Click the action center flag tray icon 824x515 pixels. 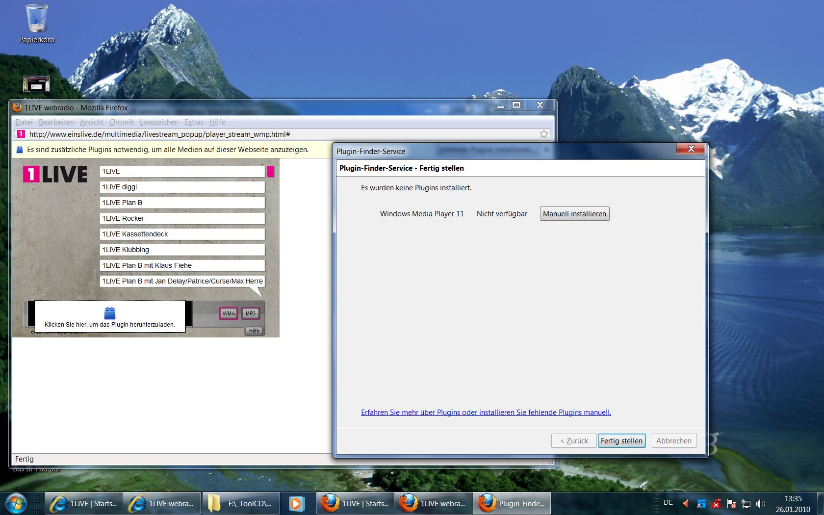coord(731,504)
